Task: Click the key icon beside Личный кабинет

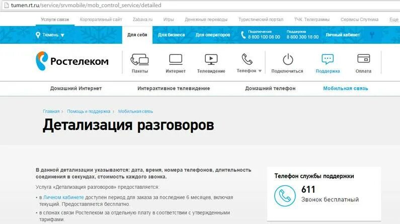Action: pyautogui.click(x=372, y=35)
